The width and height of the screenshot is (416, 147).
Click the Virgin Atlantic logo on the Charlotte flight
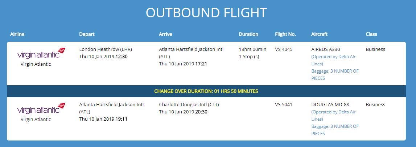point(41,109)
